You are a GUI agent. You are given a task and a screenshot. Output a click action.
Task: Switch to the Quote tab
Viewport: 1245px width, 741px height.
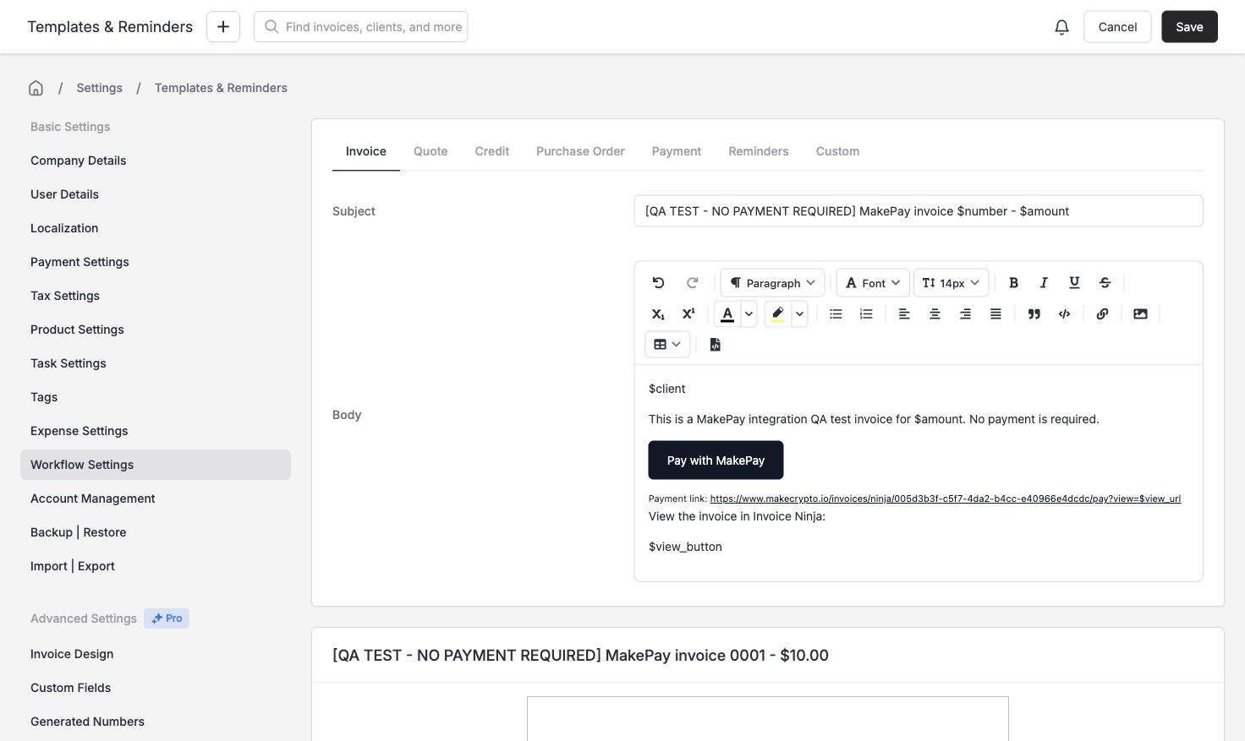coord(431,151)
